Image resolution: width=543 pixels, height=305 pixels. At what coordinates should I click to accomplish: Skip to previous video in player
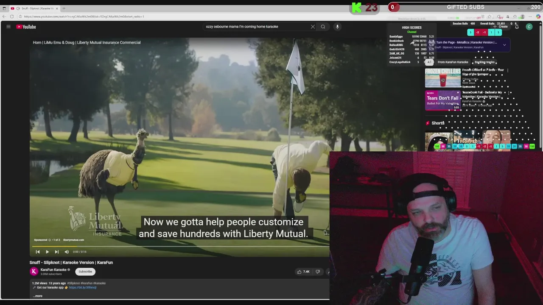(x=38, y=252)
